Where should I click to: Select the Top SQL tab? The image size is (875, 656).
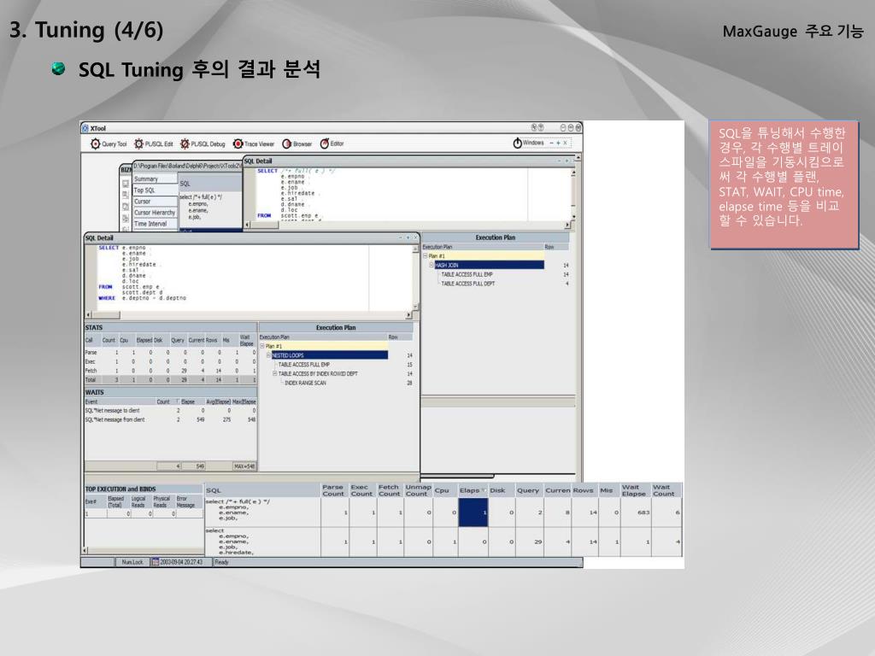point(156,190)
